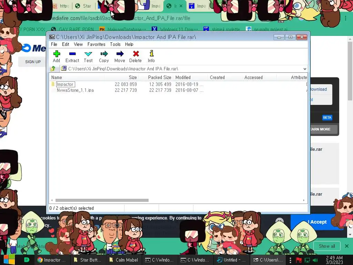Open the Tools menu
This screenshot has height=265, width=353.
115,45
